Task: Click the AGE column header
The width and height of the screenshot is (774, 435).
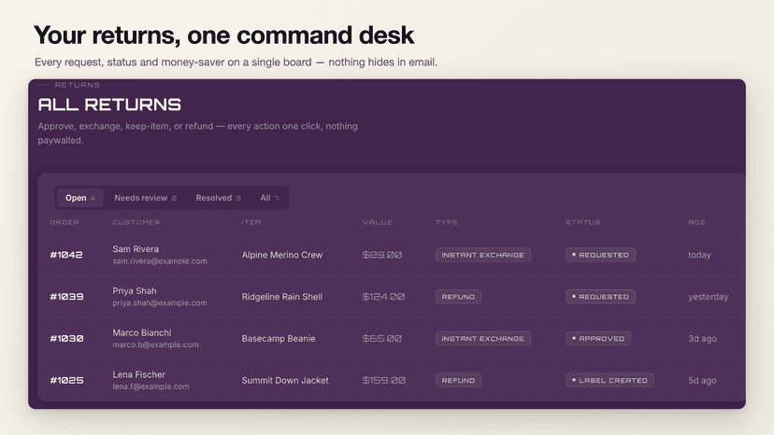Action: point(696,222)
